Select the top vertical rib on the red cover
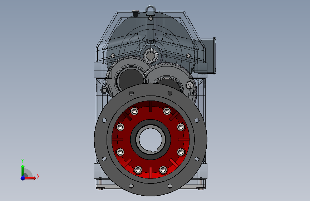This screenshot has height=201, width=310. pos(151,106)
